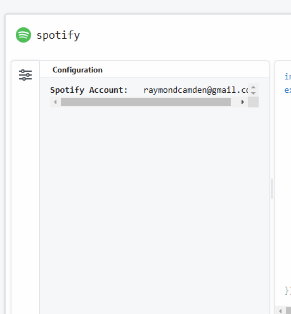The image size is (291, 314).
Task: Click the gray corner box beside account scrollbar
Action: [x=253, y=102]
